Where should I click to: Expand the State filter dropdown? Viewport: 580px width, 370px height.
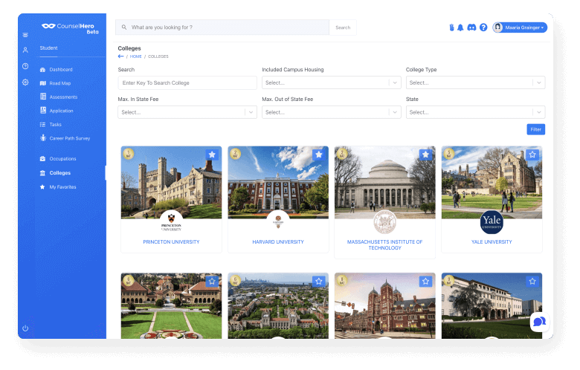tap(475, 112)
